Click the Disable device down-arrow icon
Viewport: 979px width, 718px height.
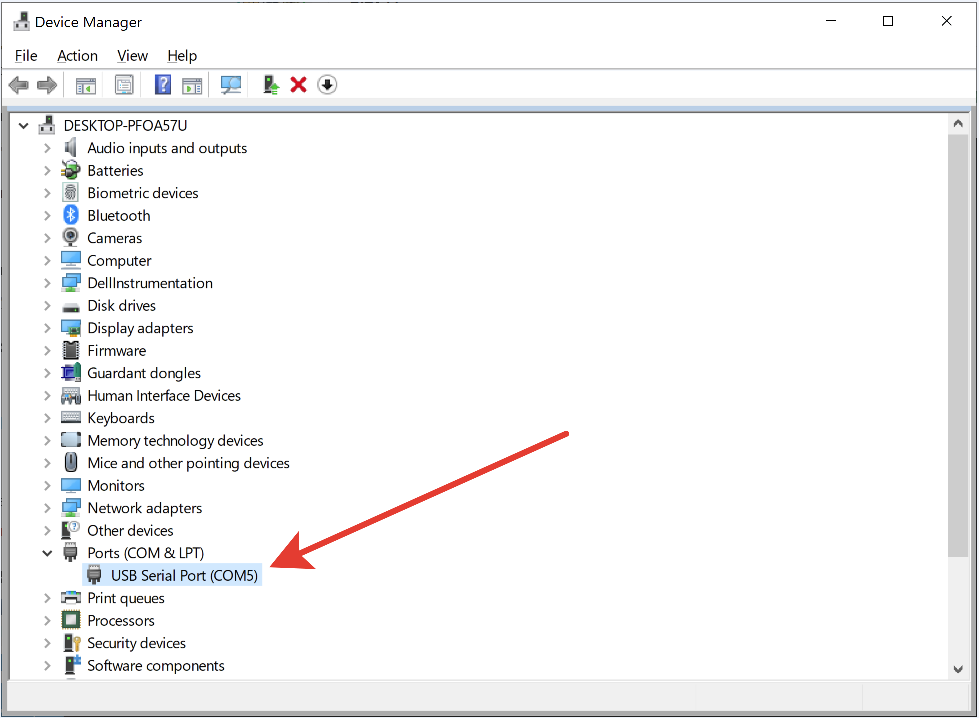coord(327,85)
